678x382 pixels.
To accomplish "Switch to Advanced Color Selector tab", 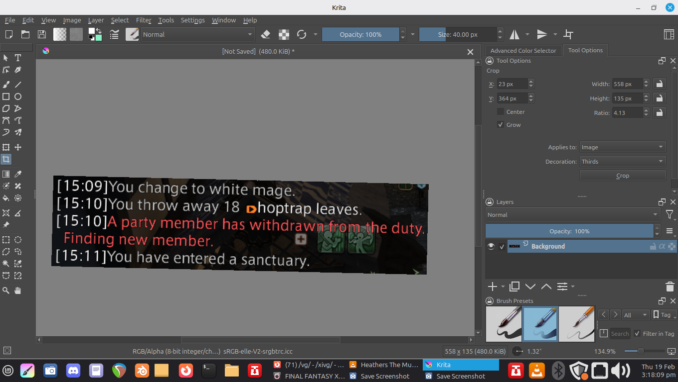I will [523, 51].
